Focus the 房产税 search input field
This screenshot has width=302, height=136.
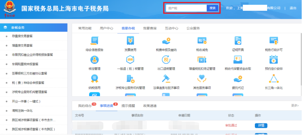point(186,8)
